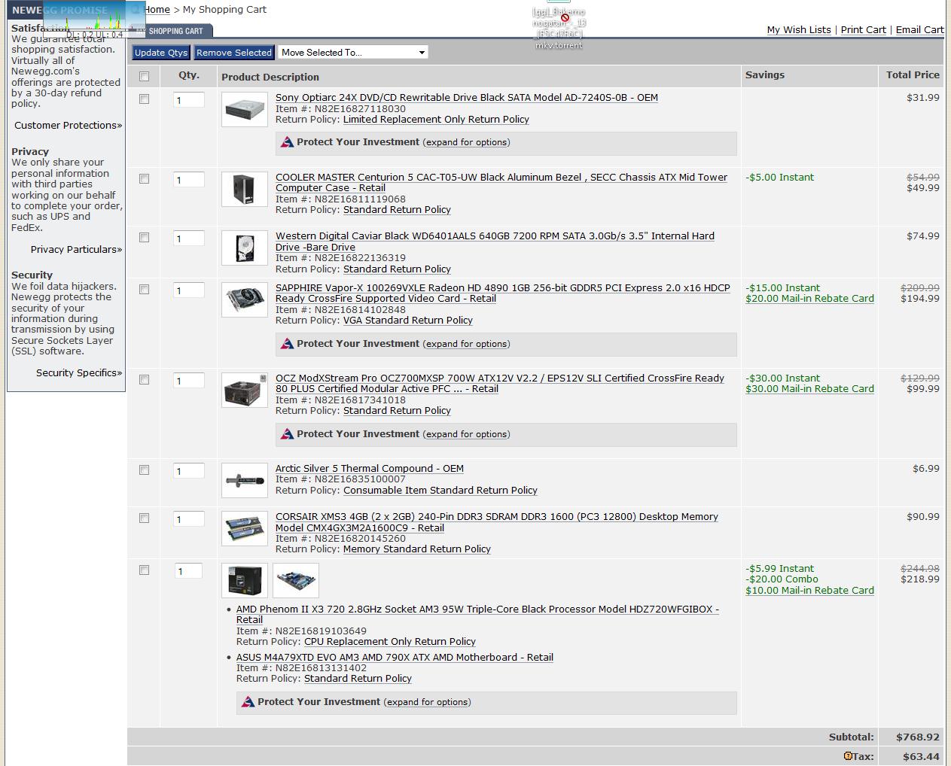The width and height of the screenshot is (951, 766).
Task: Check the Corsair XMS3 memory checkbox
Action: pos(145,518)
